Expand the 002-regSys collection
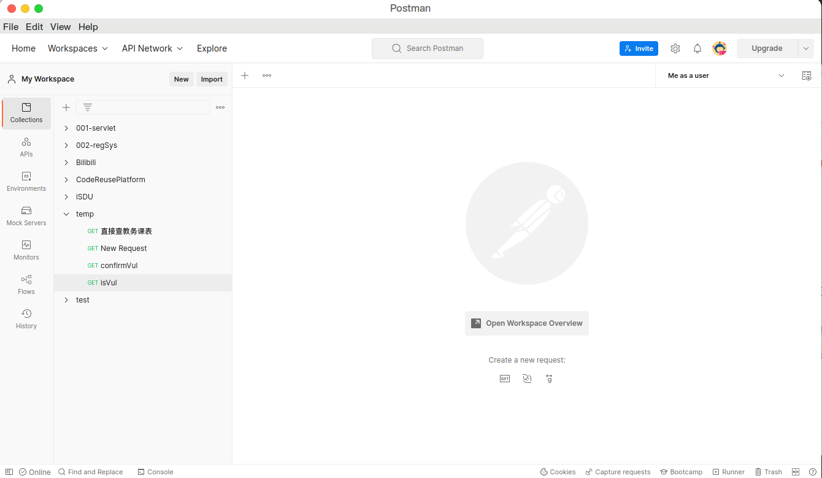Screen dimensions: 822x478 (x=66, y=145)
